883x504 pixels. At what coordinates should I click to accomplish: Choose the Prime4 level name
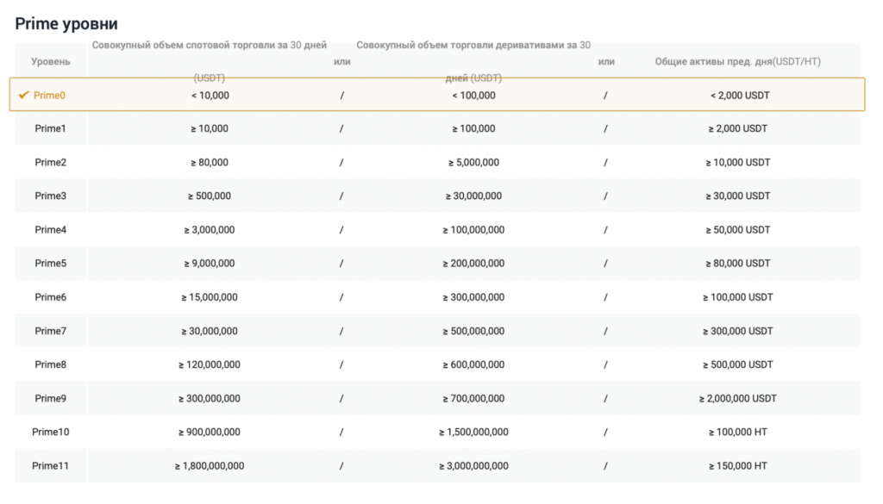point(50,230)
